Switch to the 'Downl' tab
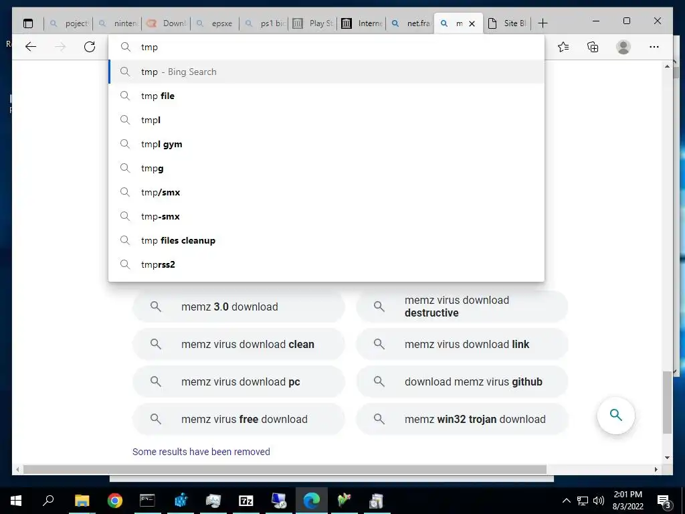The height and width of the screenshot is (514, 685). [x=166, y=23]
